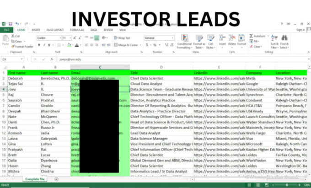Set middle vertical alignment
The image size is (311, 188).
(91, 38)
